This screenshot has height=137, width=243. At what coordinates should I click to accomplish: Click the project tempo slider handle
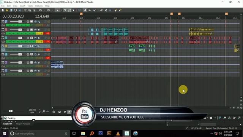11,111
